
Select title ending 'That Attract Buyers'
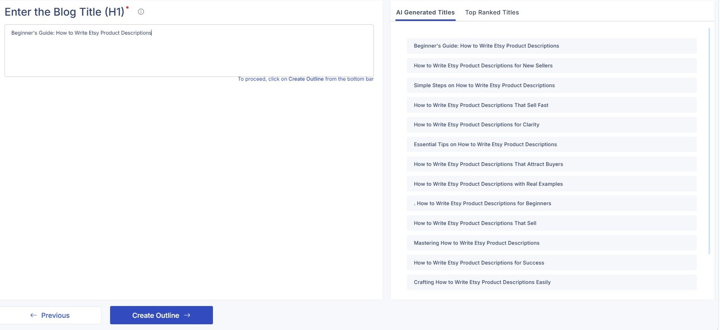552,164
